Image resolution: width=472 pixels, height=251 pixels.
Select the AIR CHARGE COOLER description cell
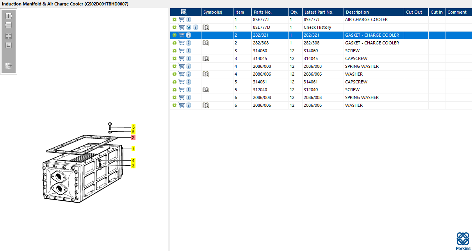pyautogui.click(x=374, y=19)
